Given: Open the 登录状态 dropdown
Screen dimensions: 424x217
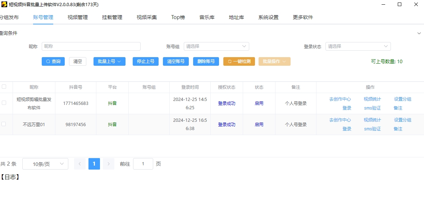Looking at the screenshot, I should click(x=358, y=46).
